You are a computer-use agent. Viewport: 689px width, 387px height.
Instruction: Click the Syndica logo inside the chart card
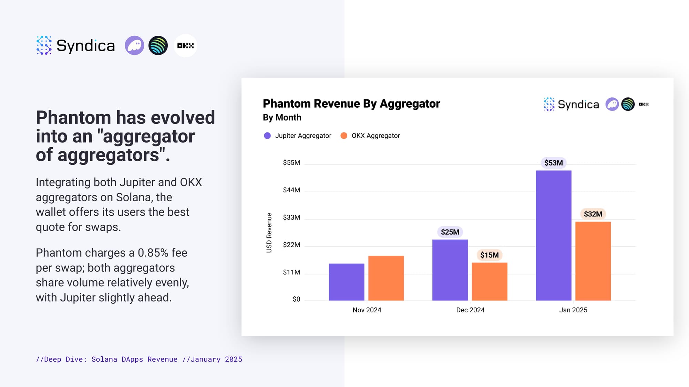572,104
